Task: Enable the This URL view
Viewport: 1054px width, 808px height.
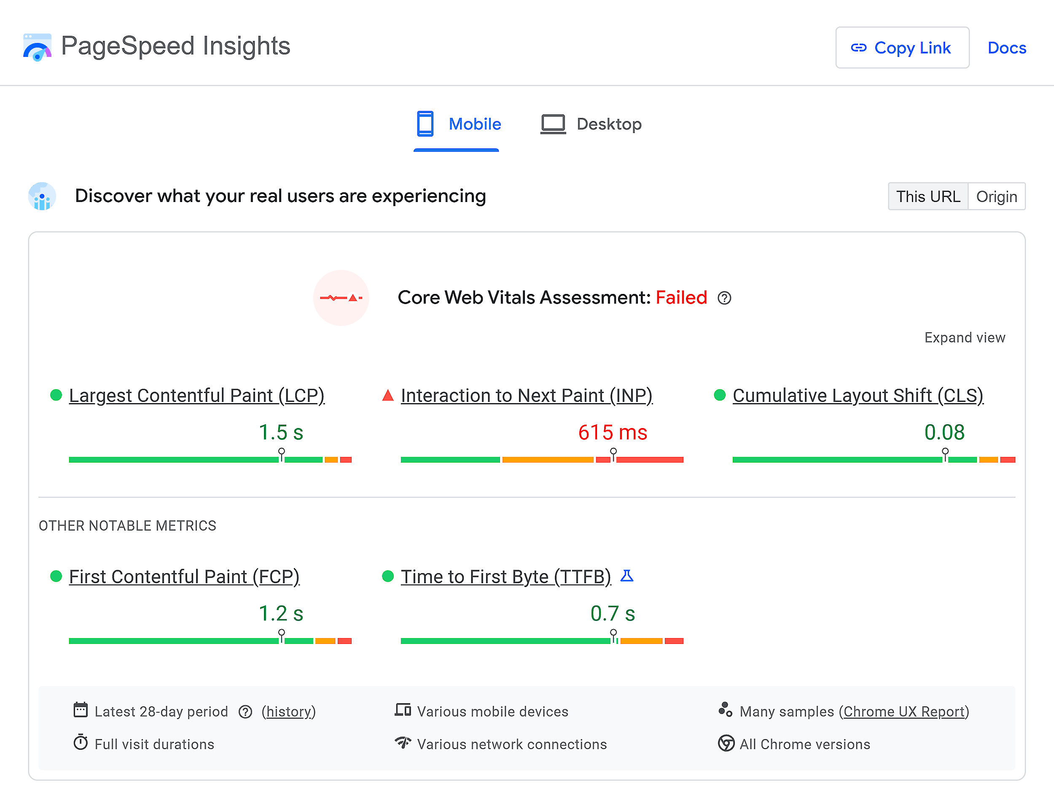Action: tap(928, 196)
